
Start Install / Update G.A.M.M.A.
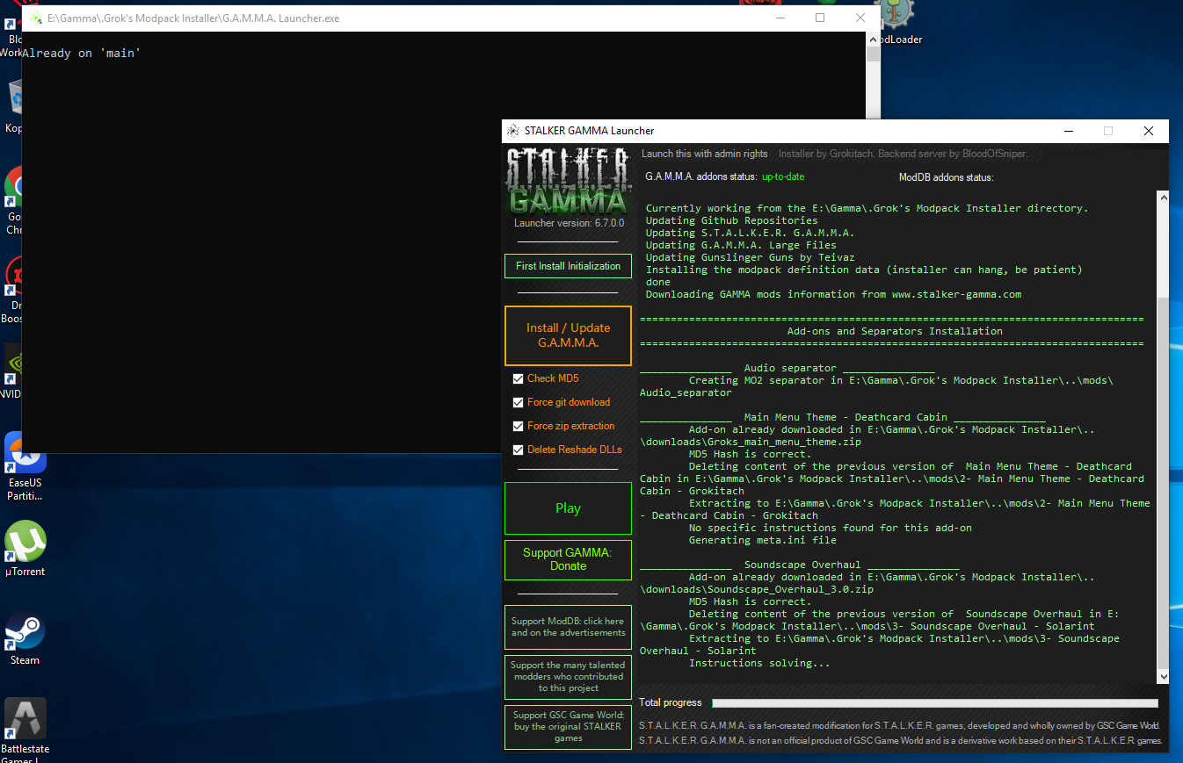tap(568, 335)
